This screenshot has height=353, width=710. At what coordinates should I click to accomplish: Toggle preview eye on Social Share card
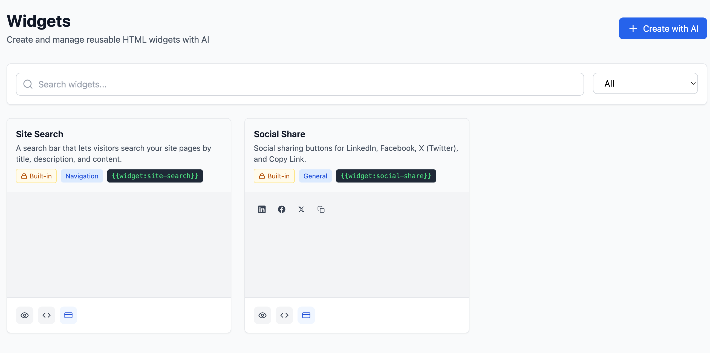pyautogui.click(x=262, y=315)
